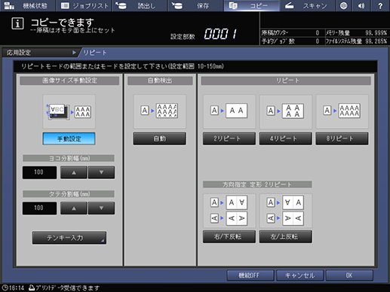Select the 8リピート button
The image size is (390, 292).
[x=342, y=138]
